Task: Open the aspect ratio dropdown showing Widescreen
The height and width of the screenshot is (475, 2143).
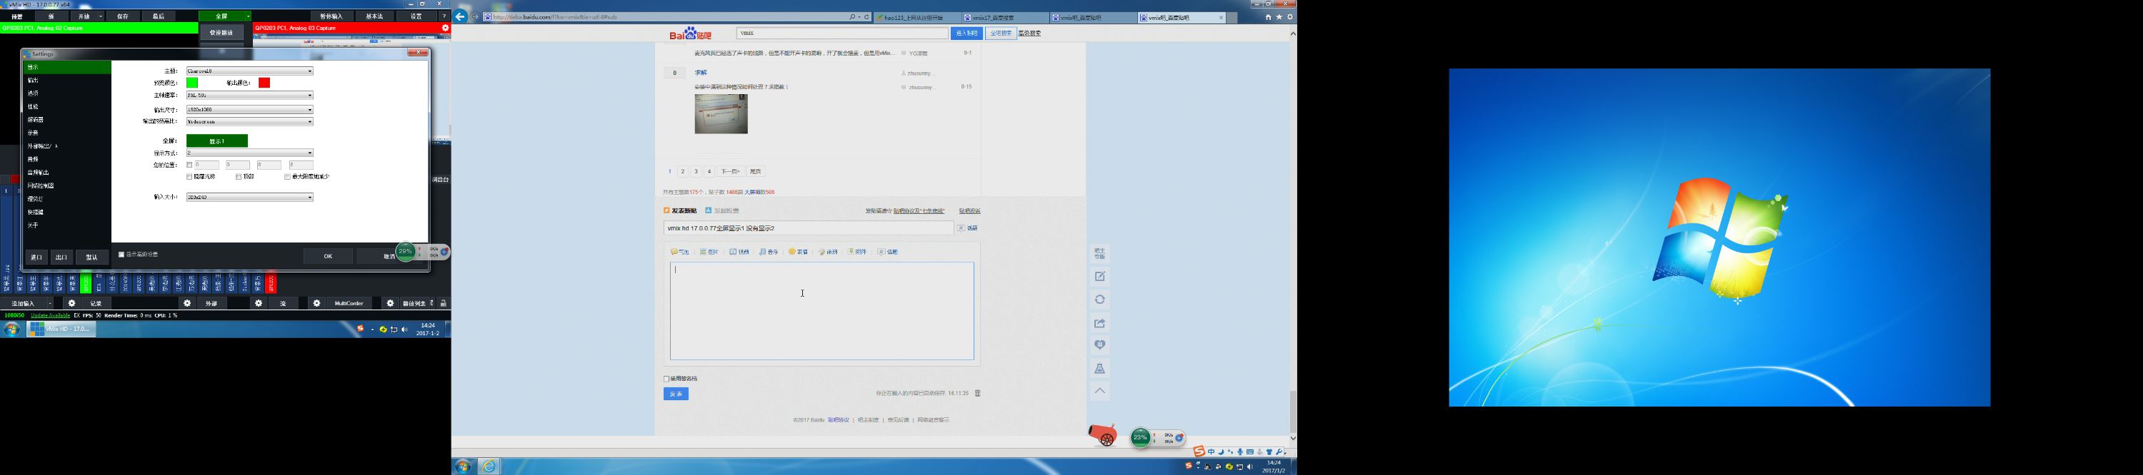Action: (x=249, y=122)
